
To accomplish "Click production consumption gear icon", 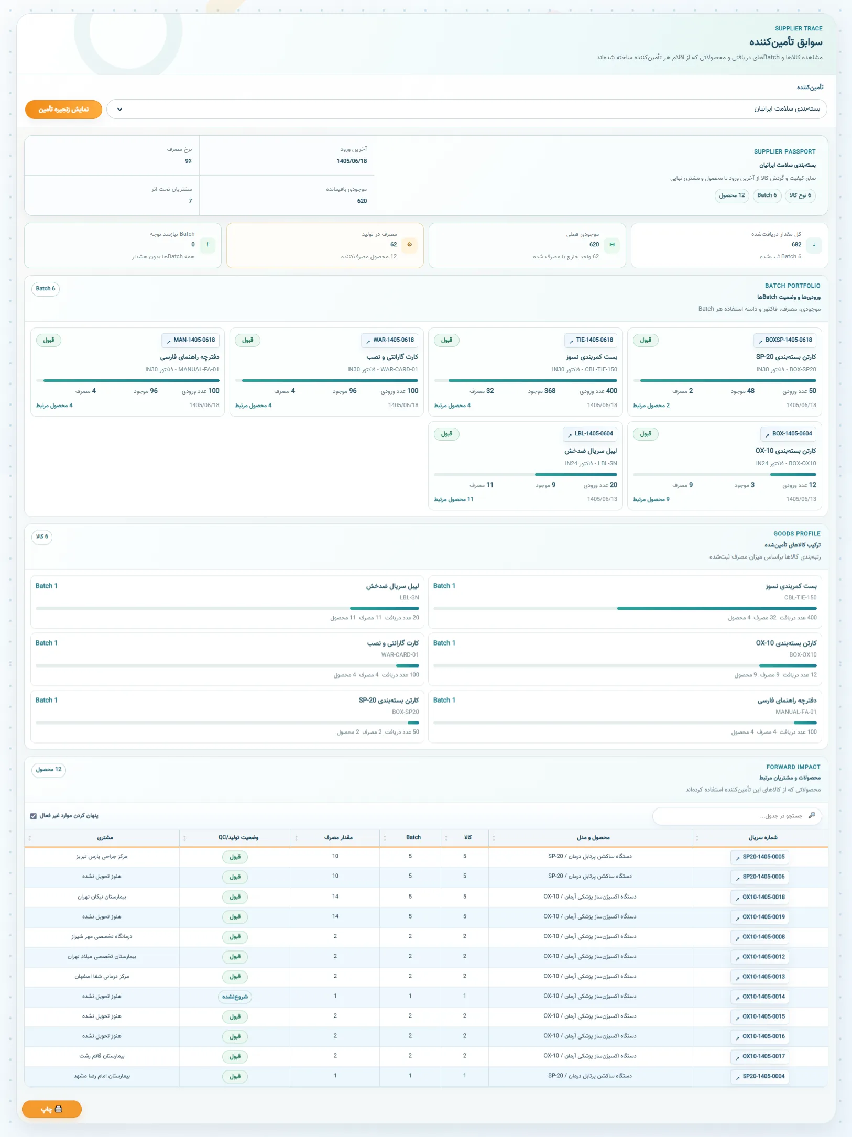I will click(x=409, y=245).
